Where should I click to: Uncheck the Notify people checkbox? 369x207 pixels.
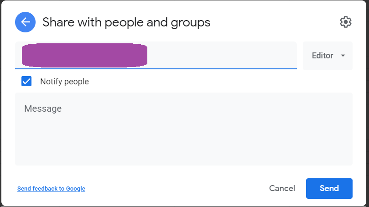(x=26, y=82)
